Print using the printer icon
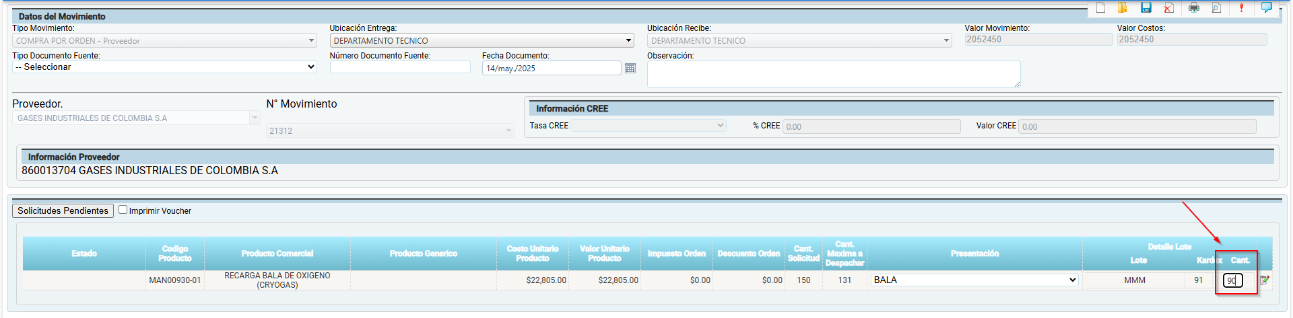Image resolution: width=1293 pixels, height=318 pixels. tap(1194, 8)
